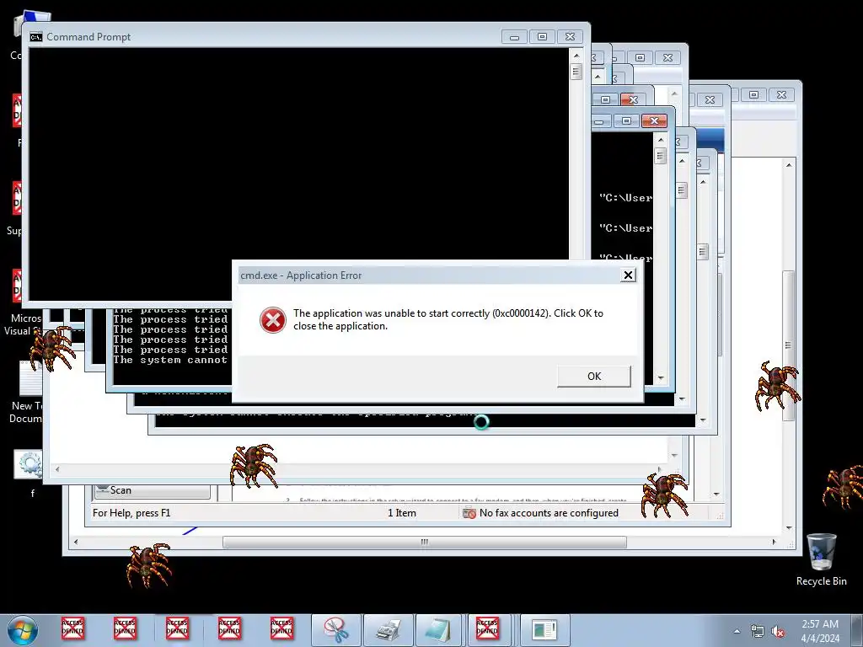Click the rearmost right window's vertical scroll up arrow
Screen dimensions: 863x647
pyautogui.click(x=789, y=165)
